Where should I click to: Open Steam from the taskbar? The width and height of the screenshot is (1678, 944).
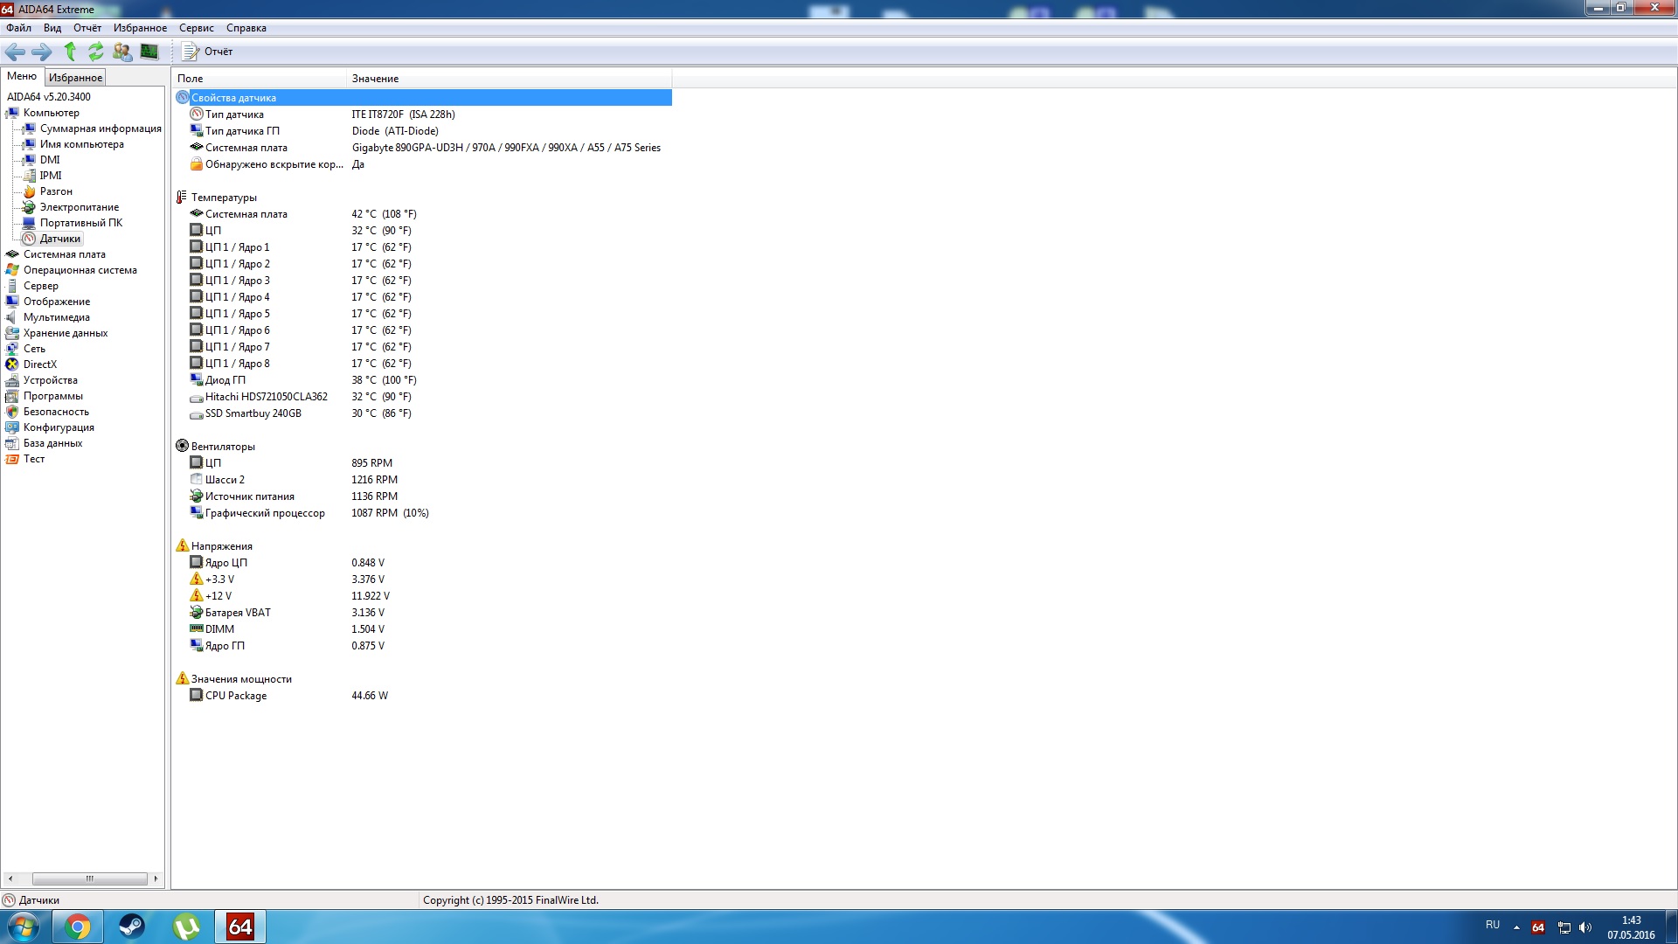tap(132, 927)
